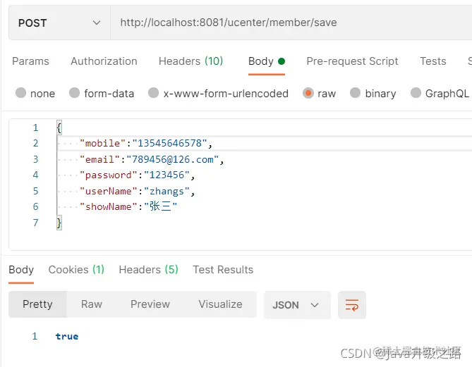
Task: Click the "showName" line in editor
Action: (x=128, y=206)
